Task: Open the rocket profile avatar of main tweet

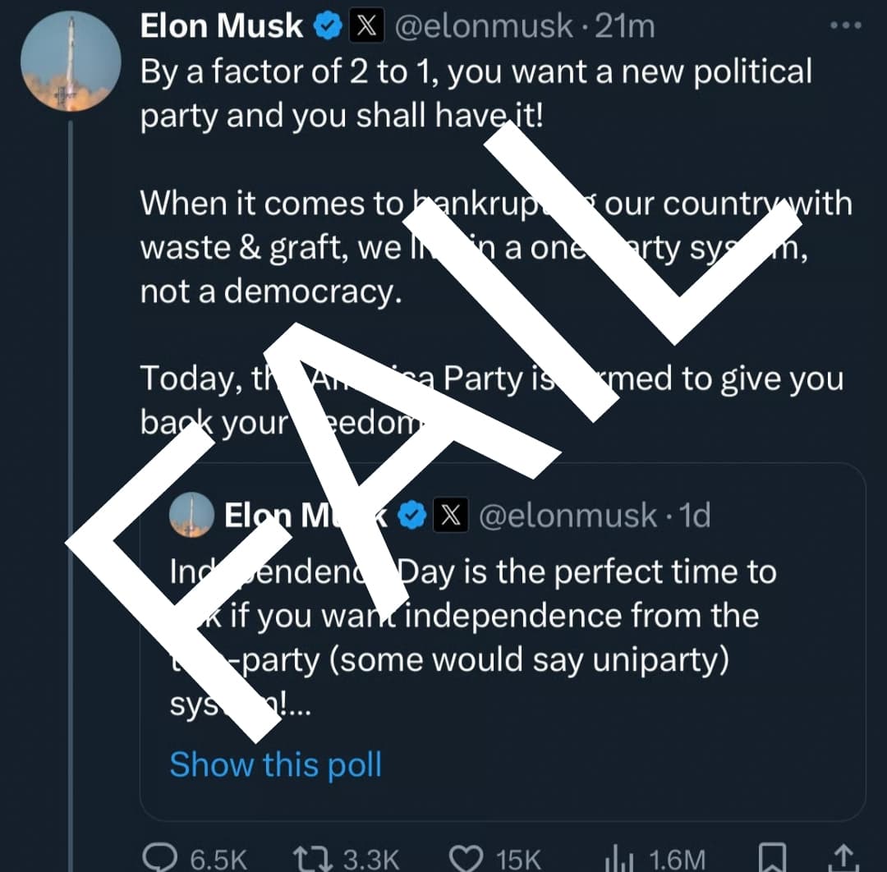Action: click(71, 62)
